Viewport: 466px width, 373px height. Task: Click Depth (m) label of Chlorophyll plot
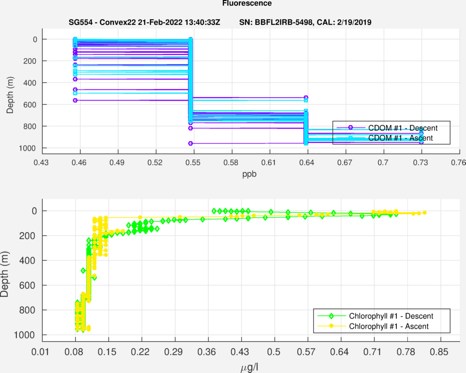[x=4, y=274]
